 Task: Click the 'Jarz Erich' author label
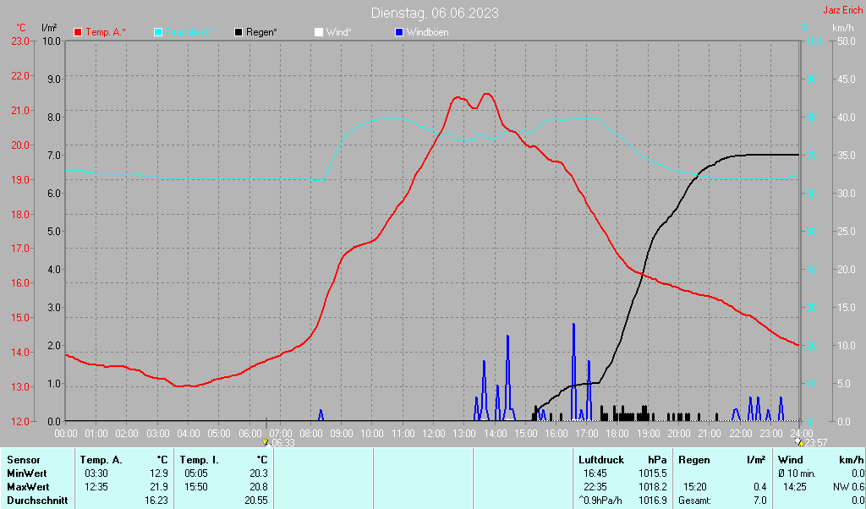[843, 10]
